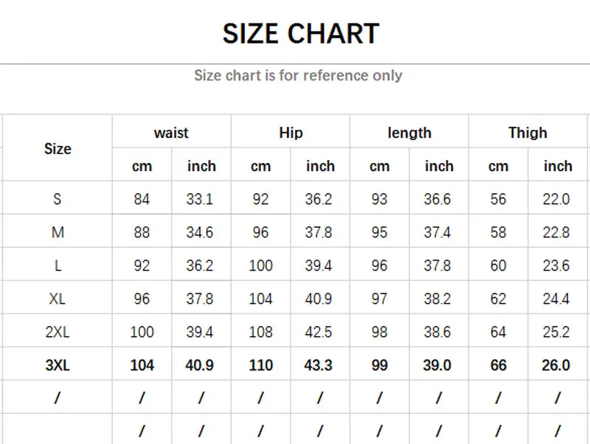Click the Hip column header

click(x=291, y=133)
